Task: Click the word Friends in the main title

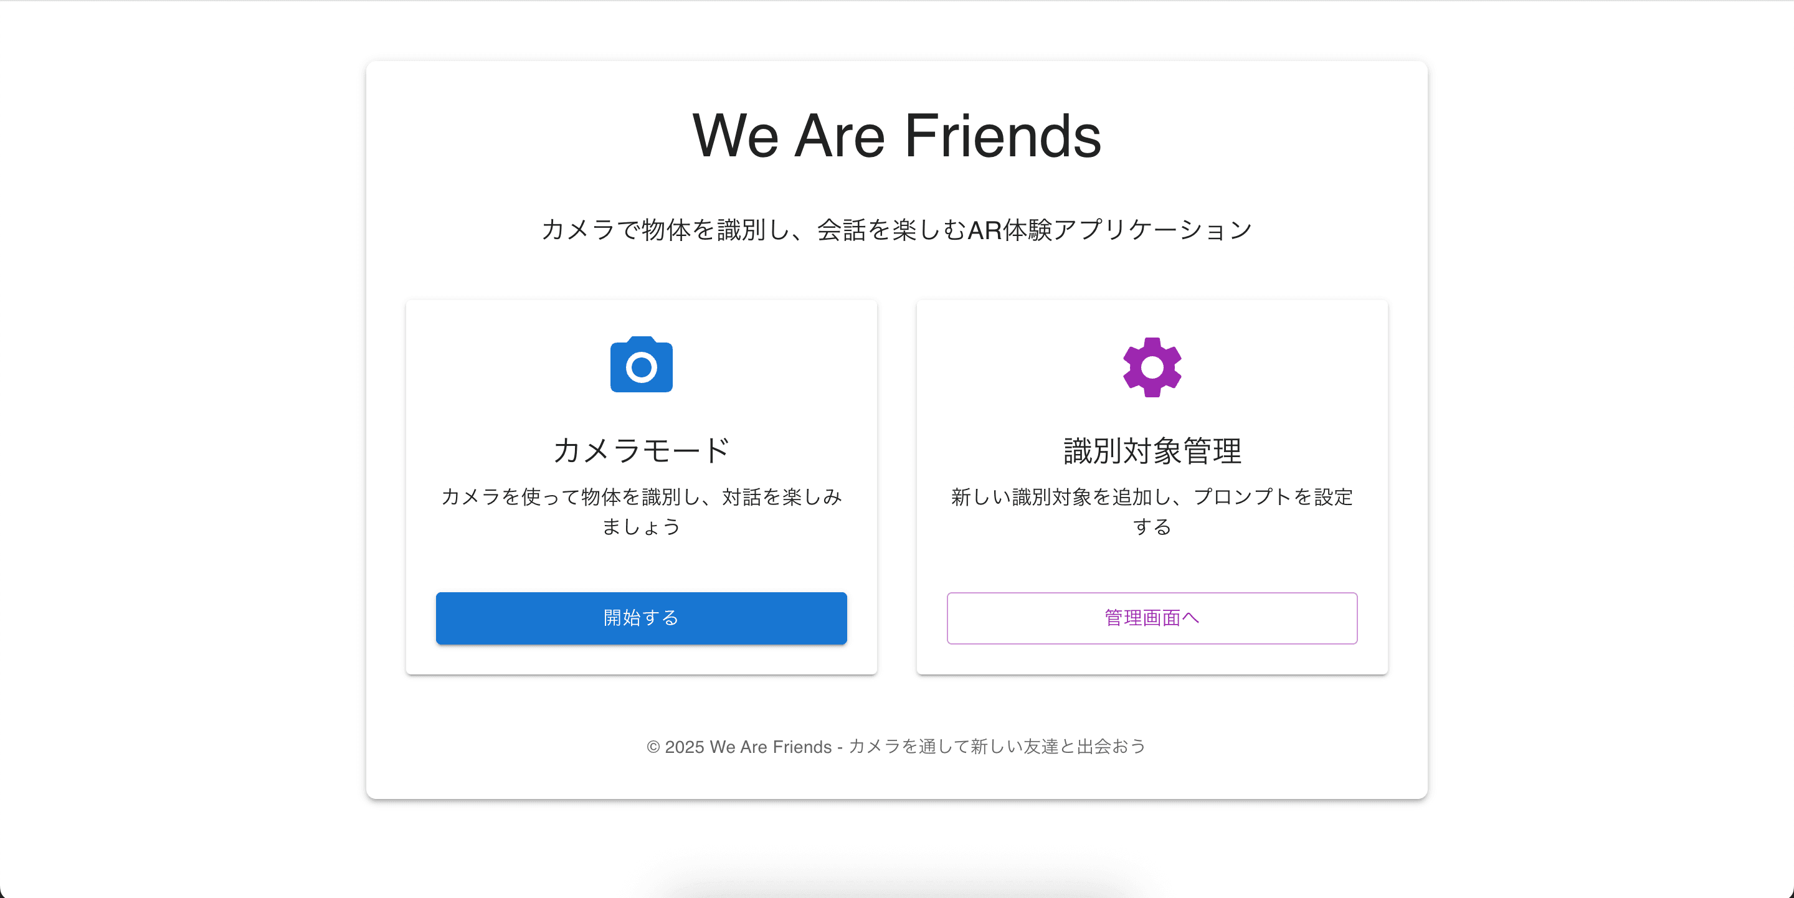Action: [1003, 136]
